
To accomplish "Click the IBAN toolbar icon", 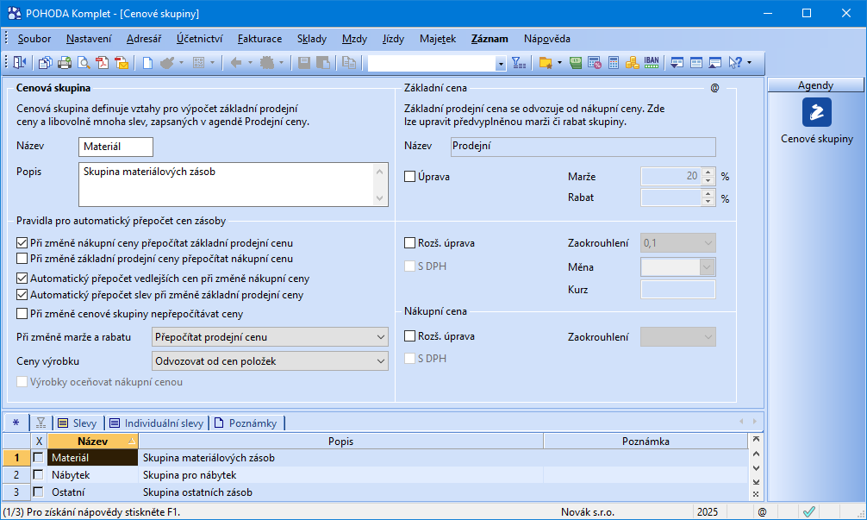I will click(x=652, y=62).
